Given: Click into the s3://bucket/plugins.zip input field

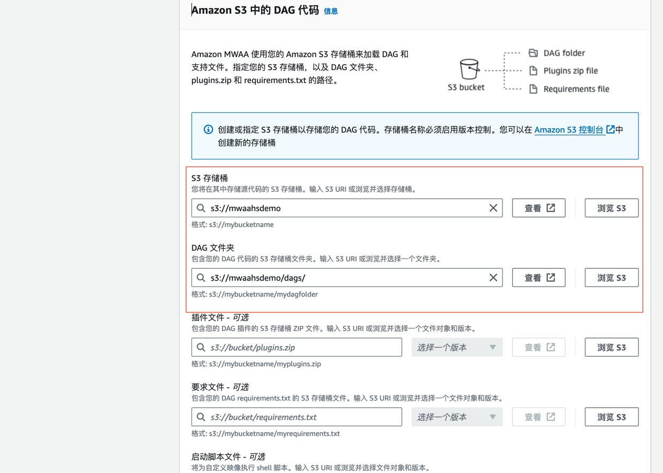Looking at the screenshot, I should (296, 347).
